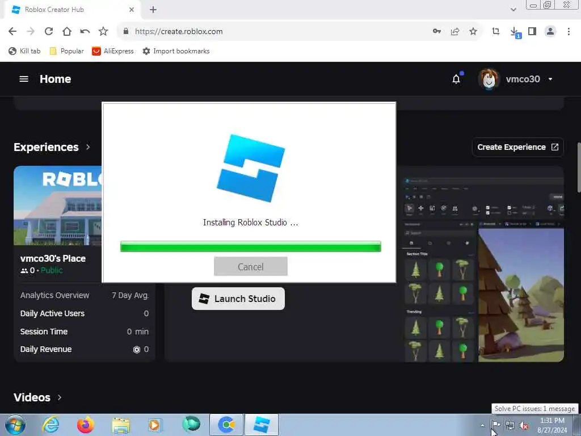
Task: Click Import bookmarks
Action: pyautogui.click(x=176, y=51)
